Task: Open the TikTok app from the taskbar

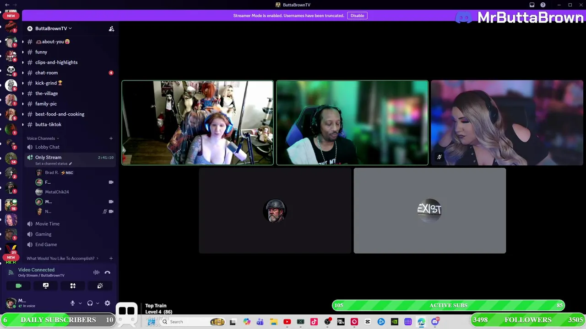Action: pyautogui.click(x=314, y=322)
